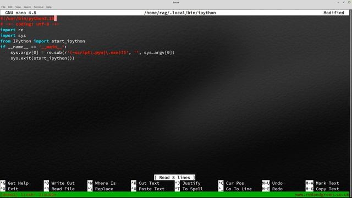Open the Edit menu
This screenshot has width=352, height=198.
(x=10, y=7)
